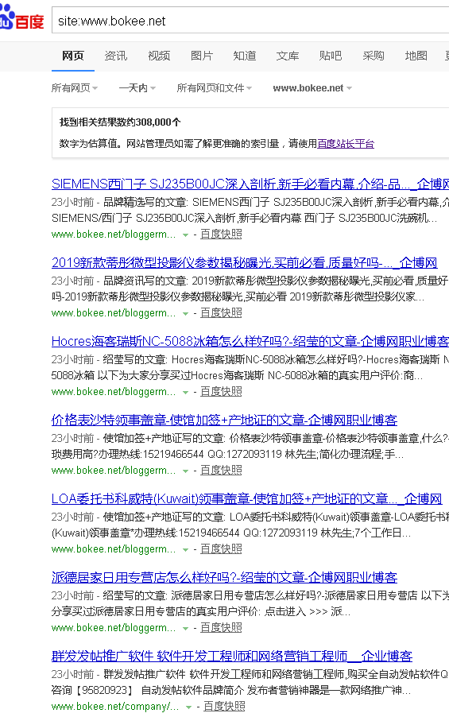
Task: Open the SIEMENS西门子 SJ235B00JC result title
Action: pyautogui.click(x=250, y=184)
